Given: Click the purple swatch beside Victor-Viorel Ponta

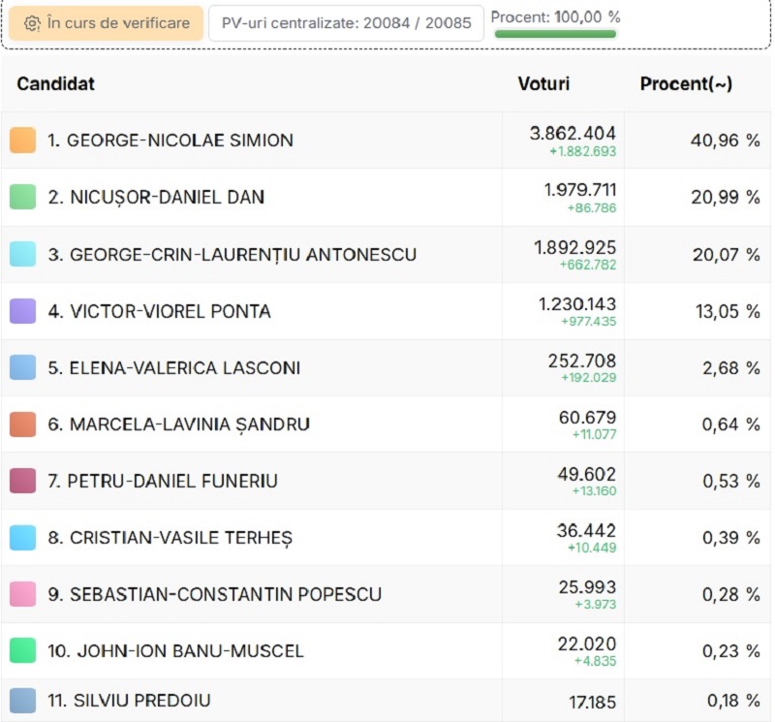Looking at the screenshot, I should coord(22,311).
